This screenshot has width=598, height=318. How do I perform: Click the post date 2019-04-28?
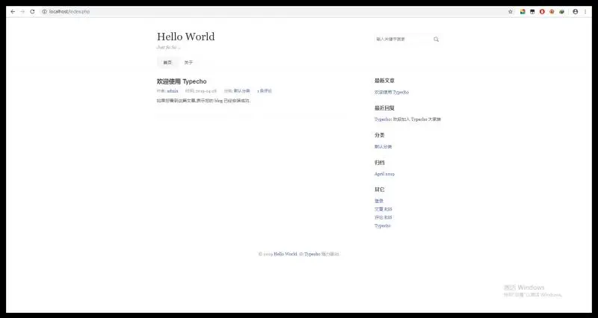tap(206, 91)
